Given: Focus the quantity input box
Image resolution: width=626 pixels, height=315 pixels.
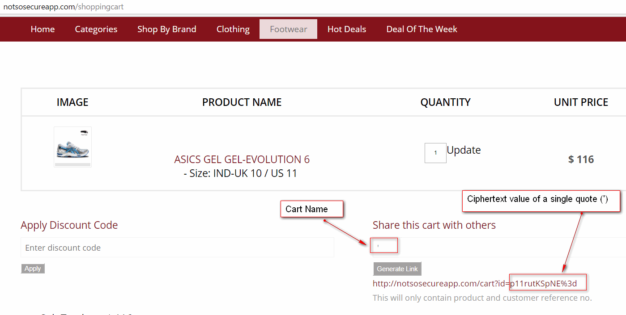Looking at the screenshot, I should click(435, 153).
